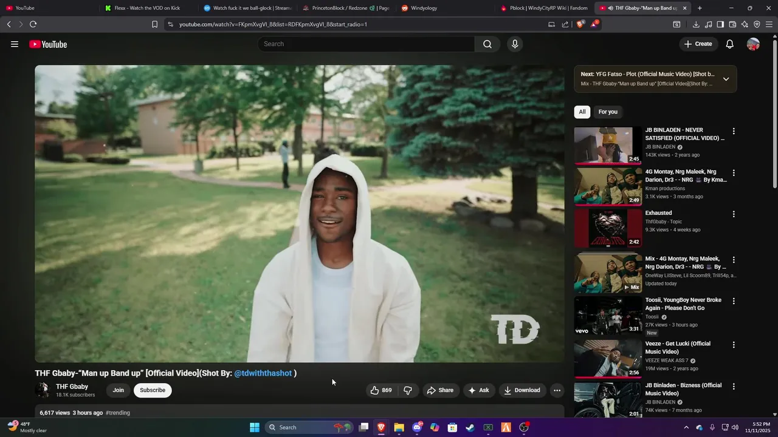Select the All filter chip
The height and width of the screenshot is (437, 778).
pos(582,112)
